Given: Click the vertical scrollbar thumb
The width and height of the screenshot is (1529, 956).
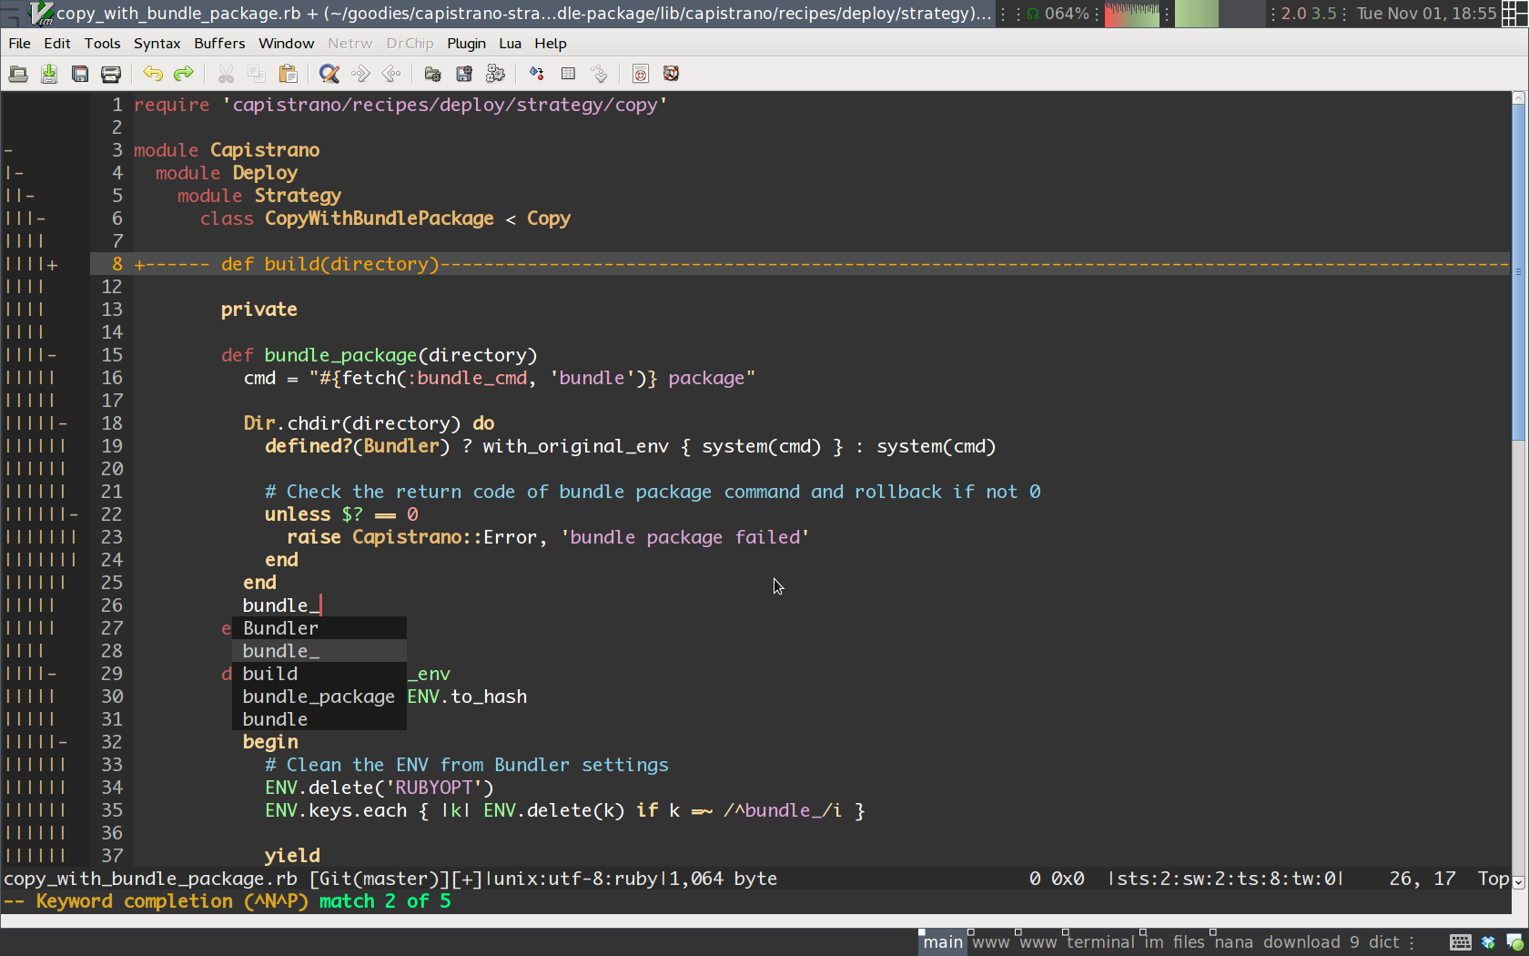Looking at the screenshot, I should click(x=1518, y=273).
